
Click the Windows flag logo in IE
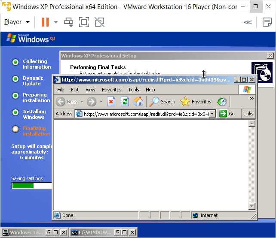pos(247,89)
